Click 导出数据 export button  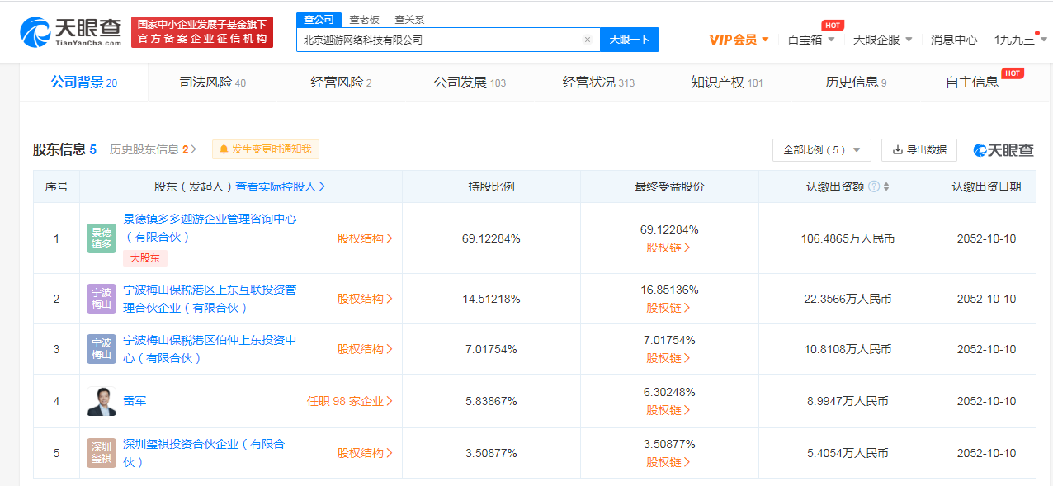tap(918, 150)
